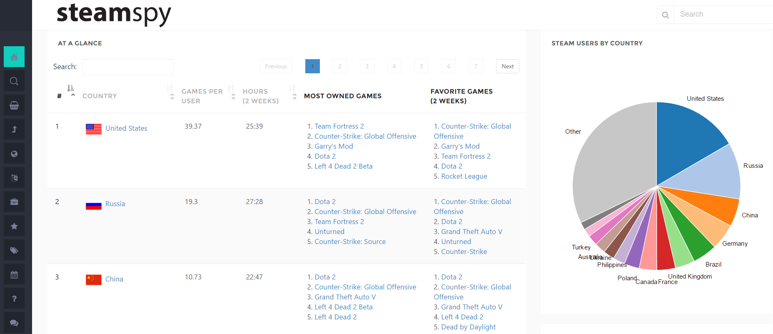Click the magnifier icon beside top search box

pyautogui.click(x=666, y=15)
